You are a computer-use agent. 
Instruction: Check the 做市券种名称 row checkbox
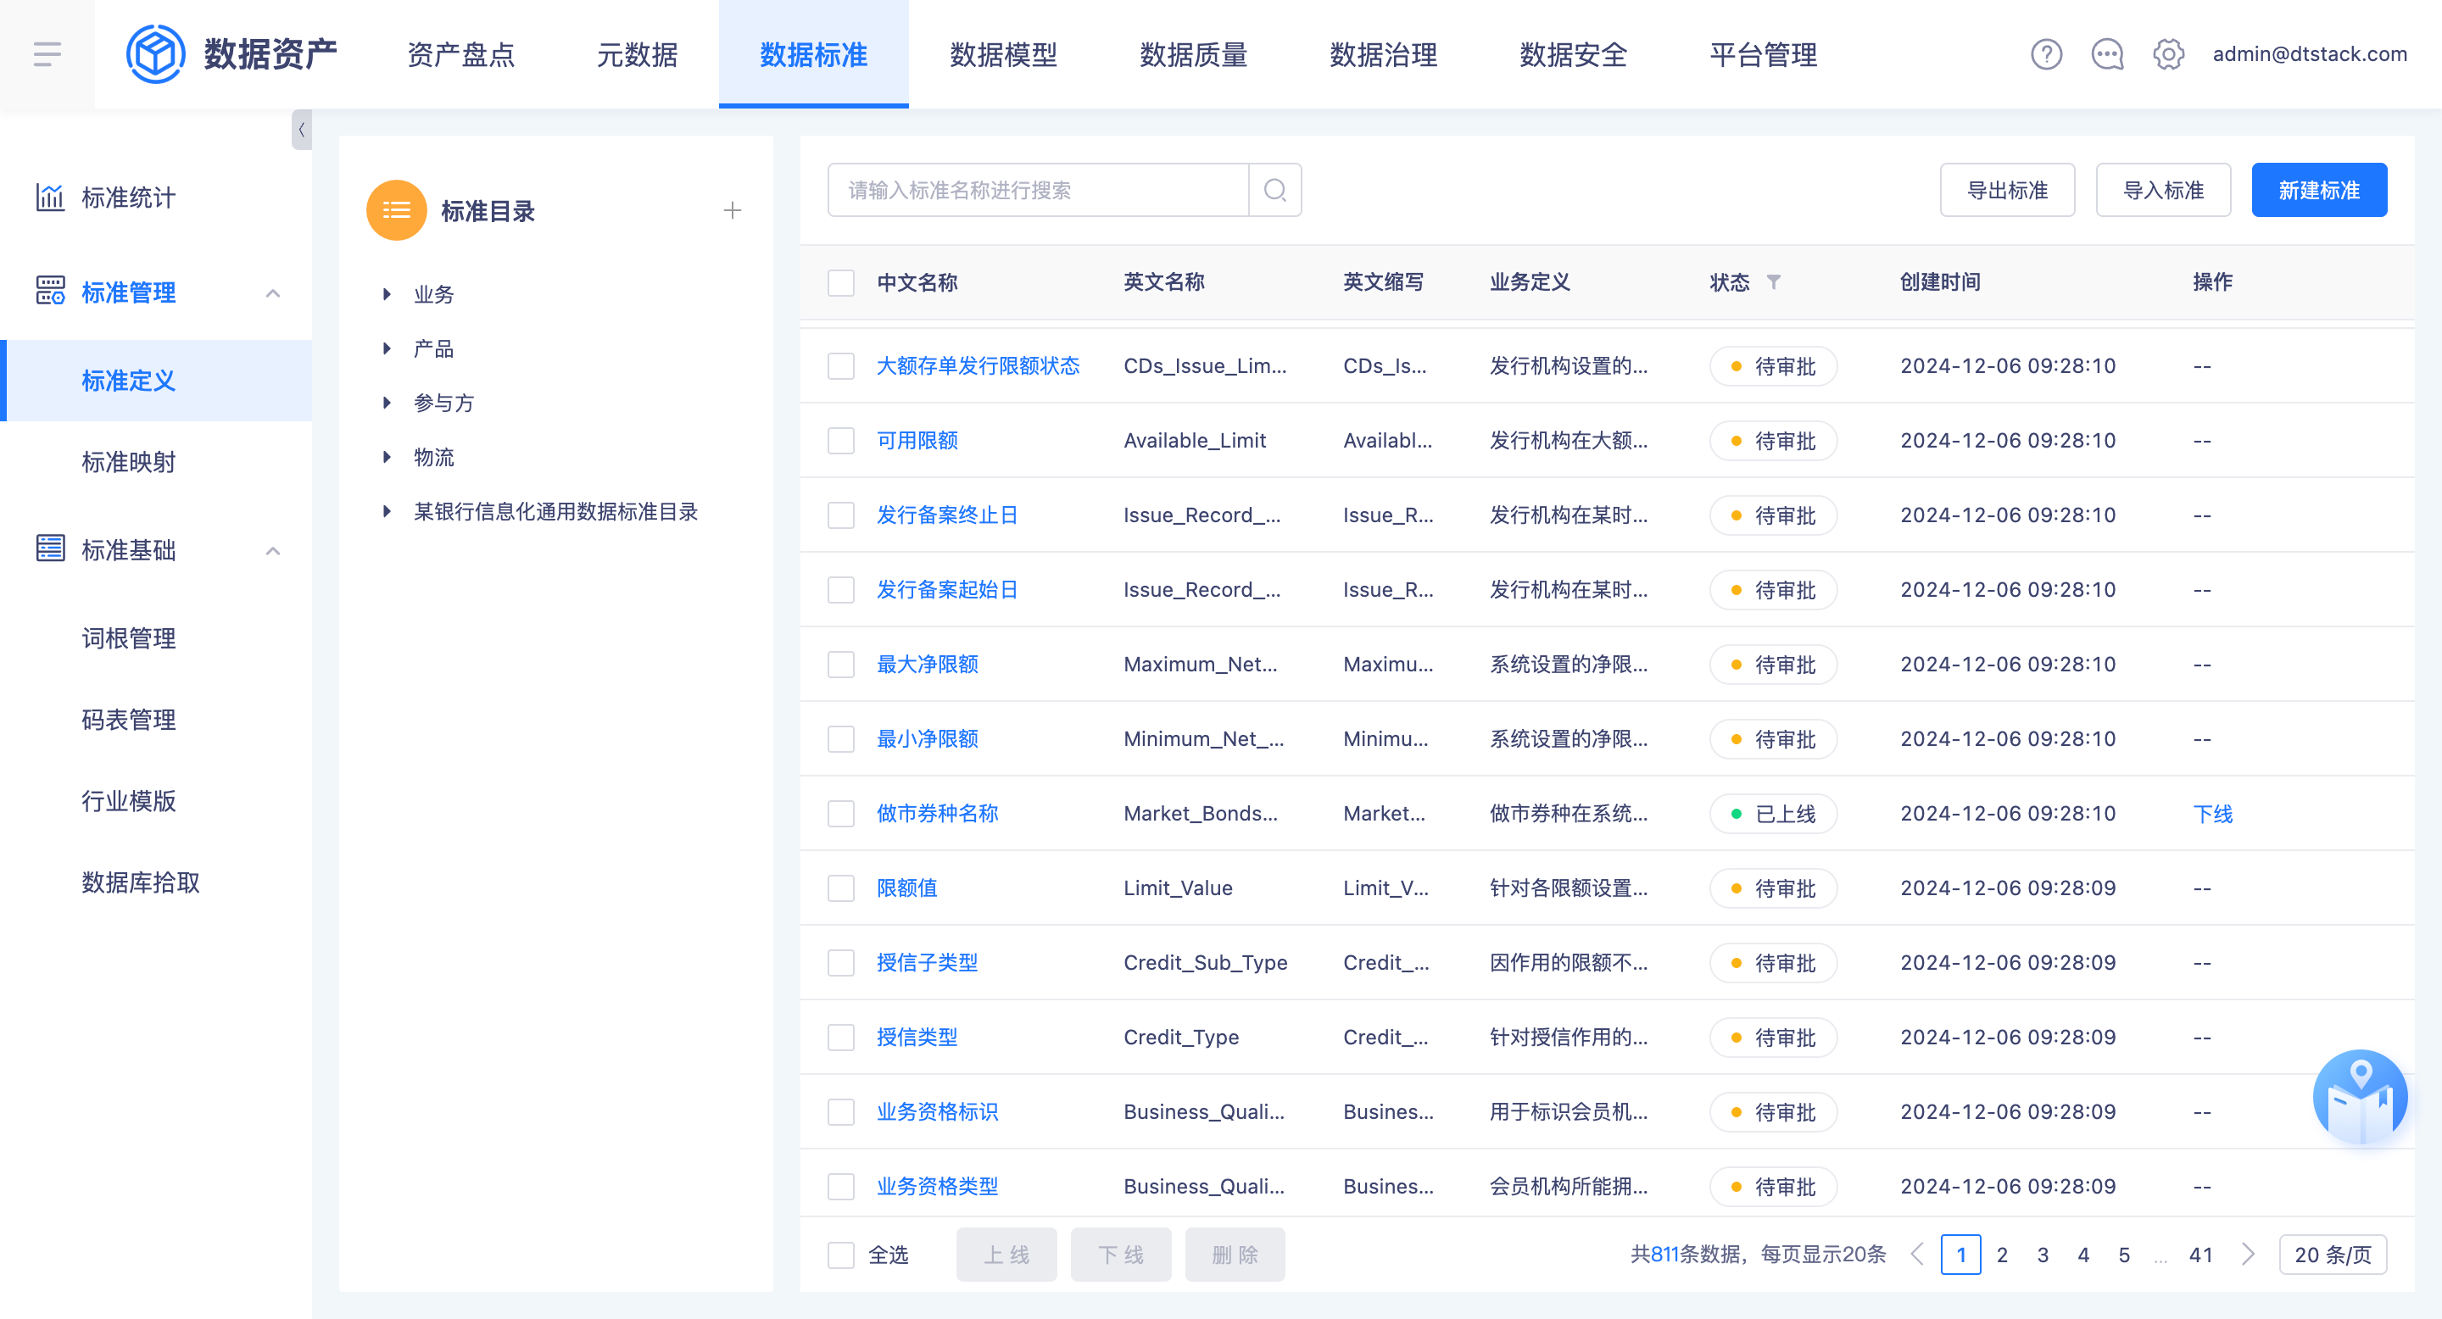[841, 813]
